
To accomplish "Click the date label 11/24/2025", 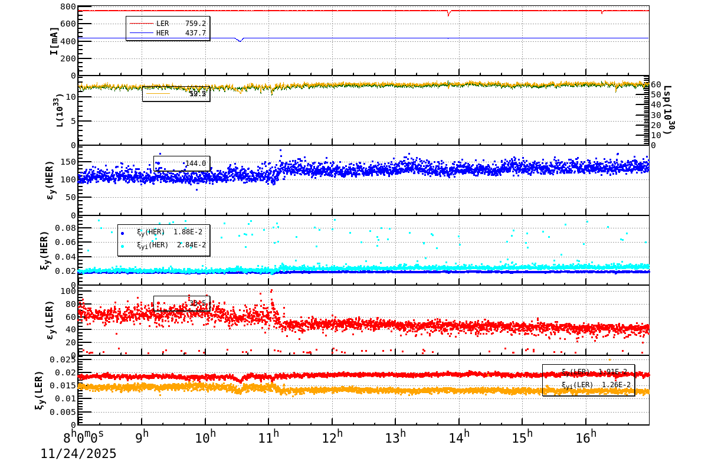I will pyautogui.click(x=78, y=454).
